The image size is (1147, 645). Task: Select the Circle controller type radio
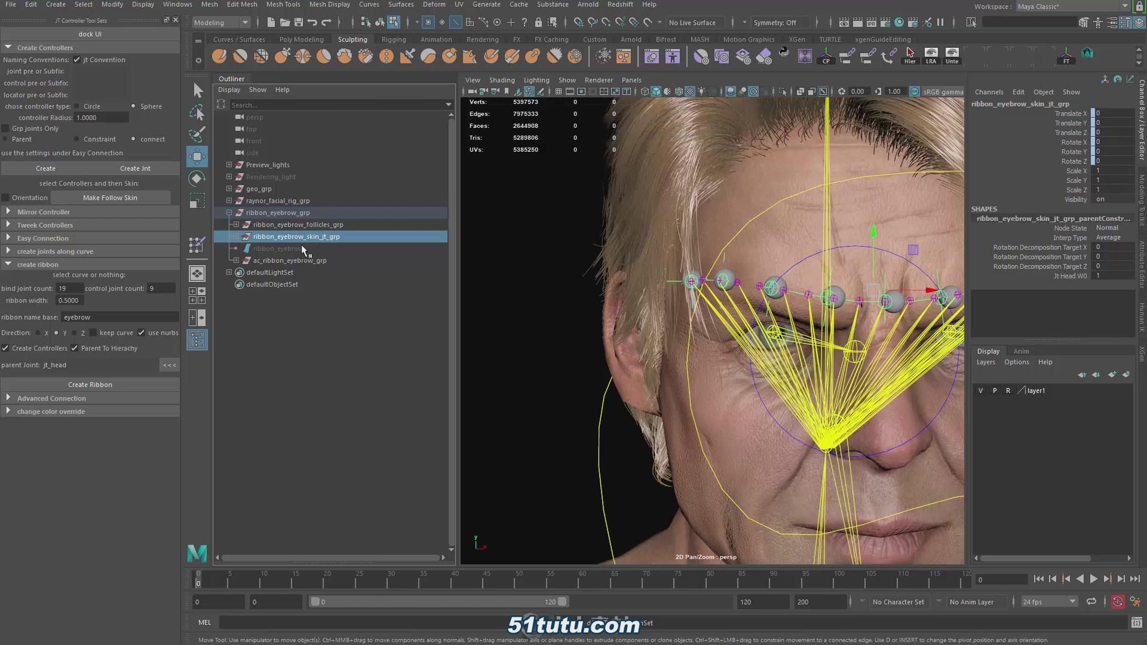coord(76,106)
